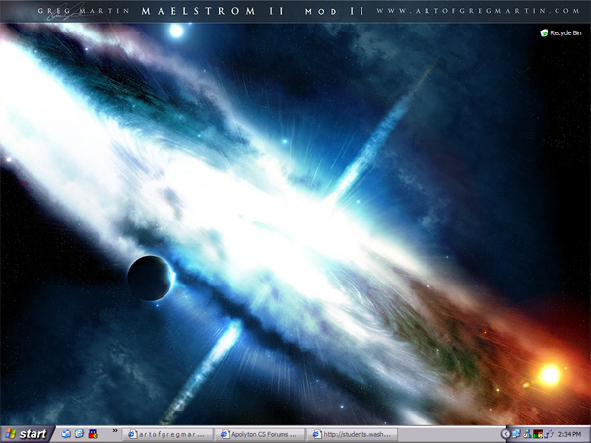The image size is (591, 443).
Task: Click the page icon on the students.wash button
Action: pos(313,433)
